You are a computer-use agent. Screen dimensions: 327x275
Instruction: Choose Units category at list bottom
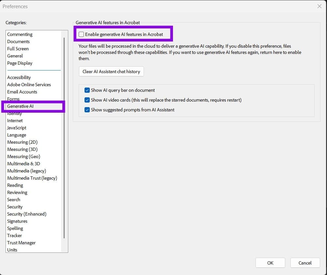pyautogui.click(x=12, y=250)
